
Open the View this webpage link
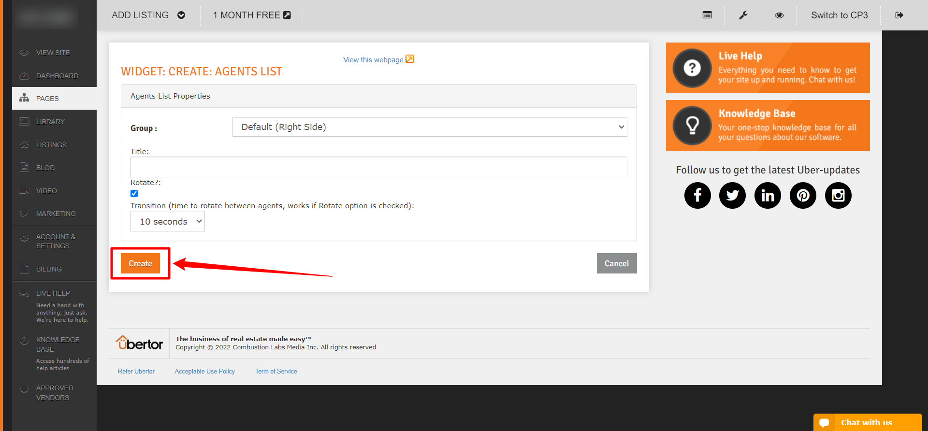pyautogui.click(x=373, y=59)
